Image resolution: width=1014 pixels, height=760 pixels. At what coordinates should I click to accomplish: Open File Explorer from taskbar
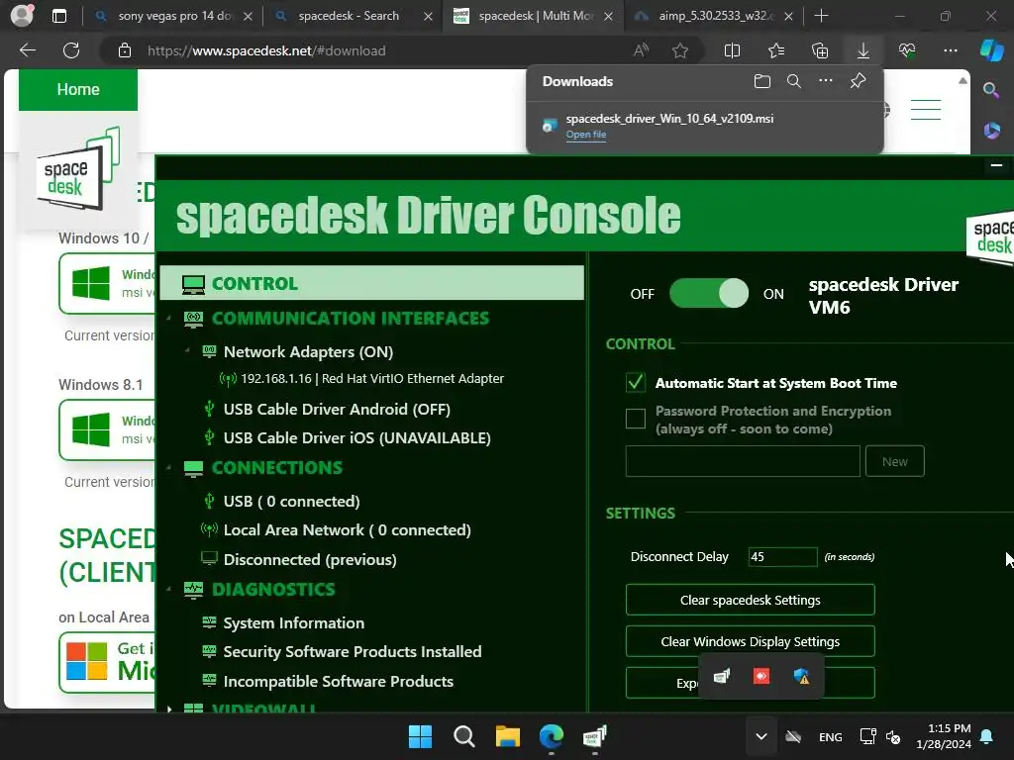[508, 736]
